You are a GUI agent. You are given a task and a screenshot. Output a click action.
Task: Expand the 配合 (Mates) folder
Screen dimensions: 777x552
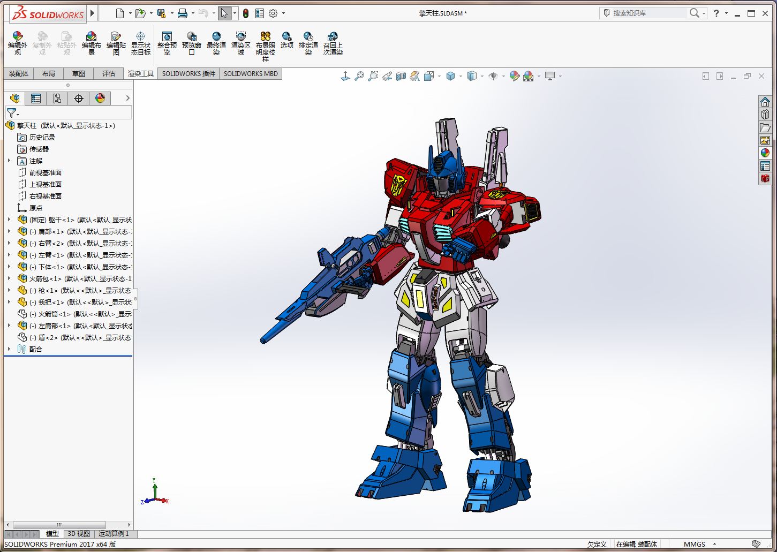click(x=9, y=349)
